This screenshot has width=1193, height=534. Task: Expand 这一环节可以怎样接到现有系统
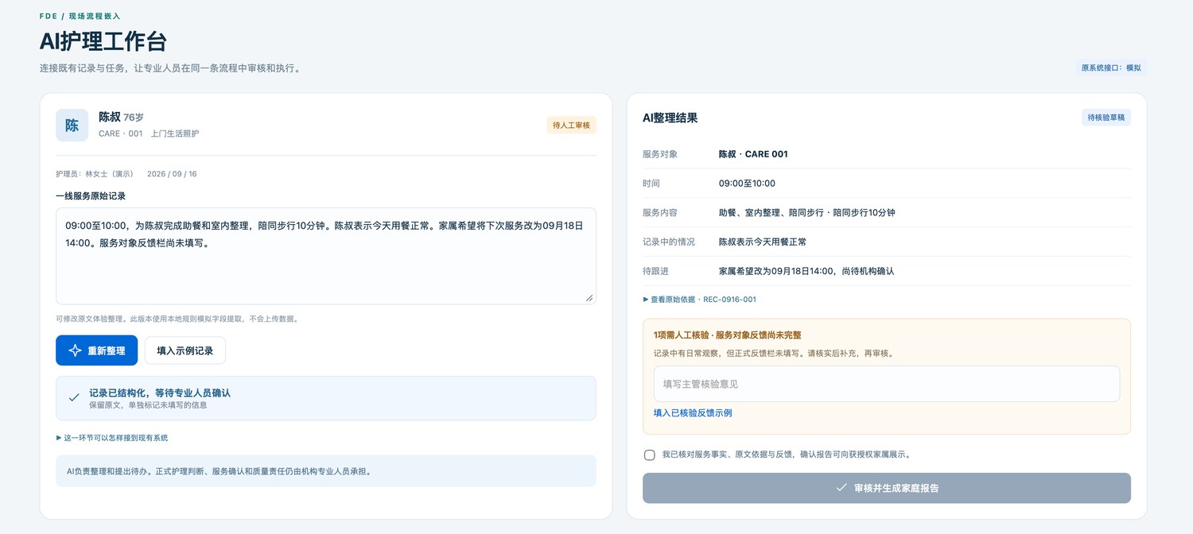(112, 438)
